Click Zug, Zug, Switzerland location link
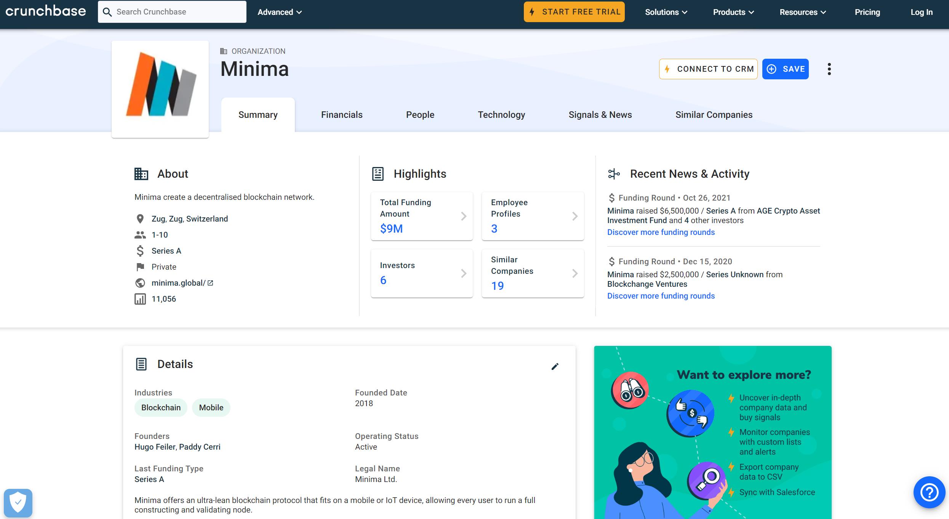The width and height of the screenshot is (949, 519). pyautogui.click(x=190, y=219)
